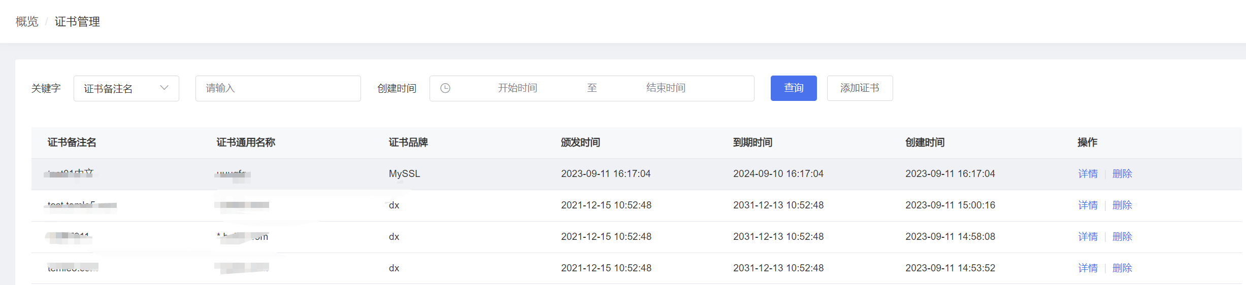This screenshot has height=285, width=1246.
Task: Click 删除 for row created 2023-09-11 14:53:52
Action: (1122, 268)
